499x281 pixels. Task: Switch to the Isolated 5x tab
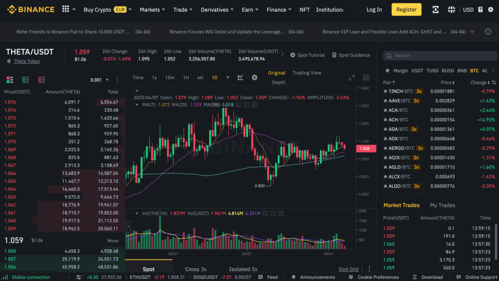(x=243, y=269)
